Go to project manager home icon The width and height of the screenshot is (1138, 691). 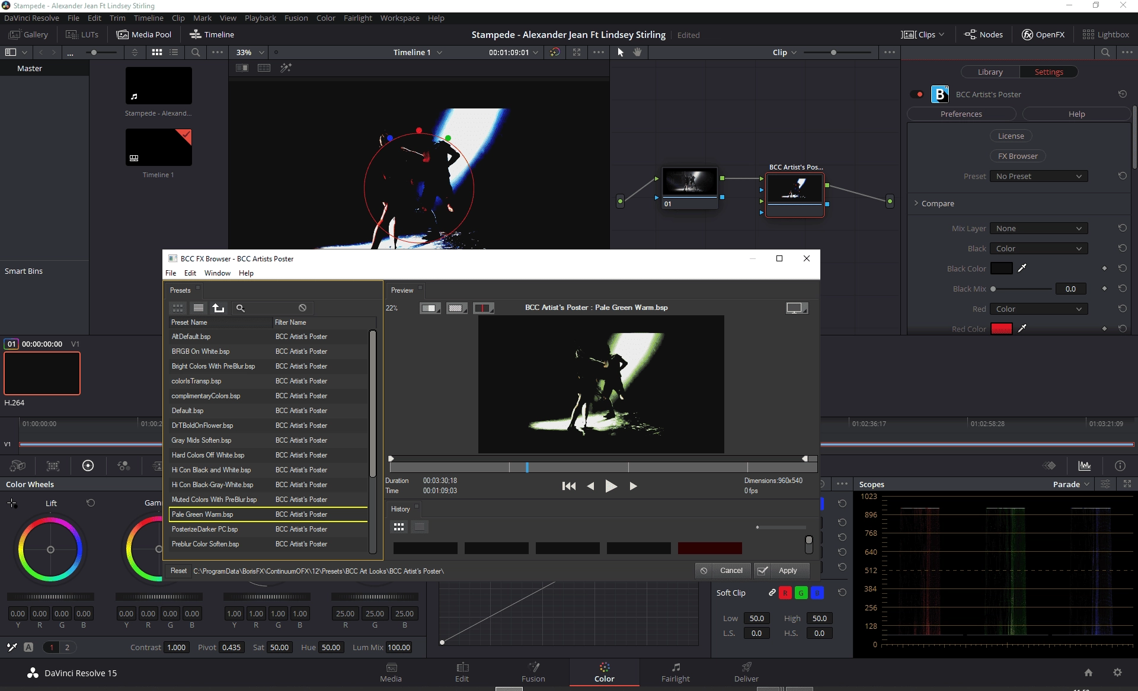[1088, 672]
